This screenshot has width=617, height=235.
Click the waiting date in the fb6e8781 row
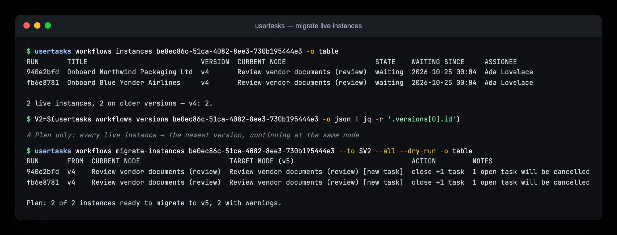click(x=444, y=82)
